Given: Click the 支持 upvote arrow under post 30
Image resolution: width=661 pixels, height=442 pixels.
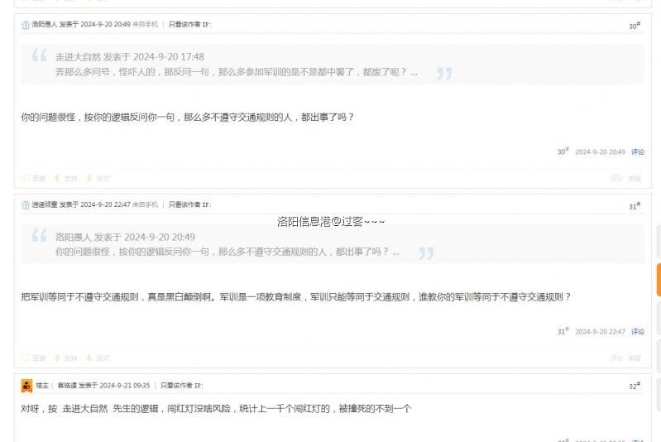Looking at the screenshot, I should tap(57, 179).
